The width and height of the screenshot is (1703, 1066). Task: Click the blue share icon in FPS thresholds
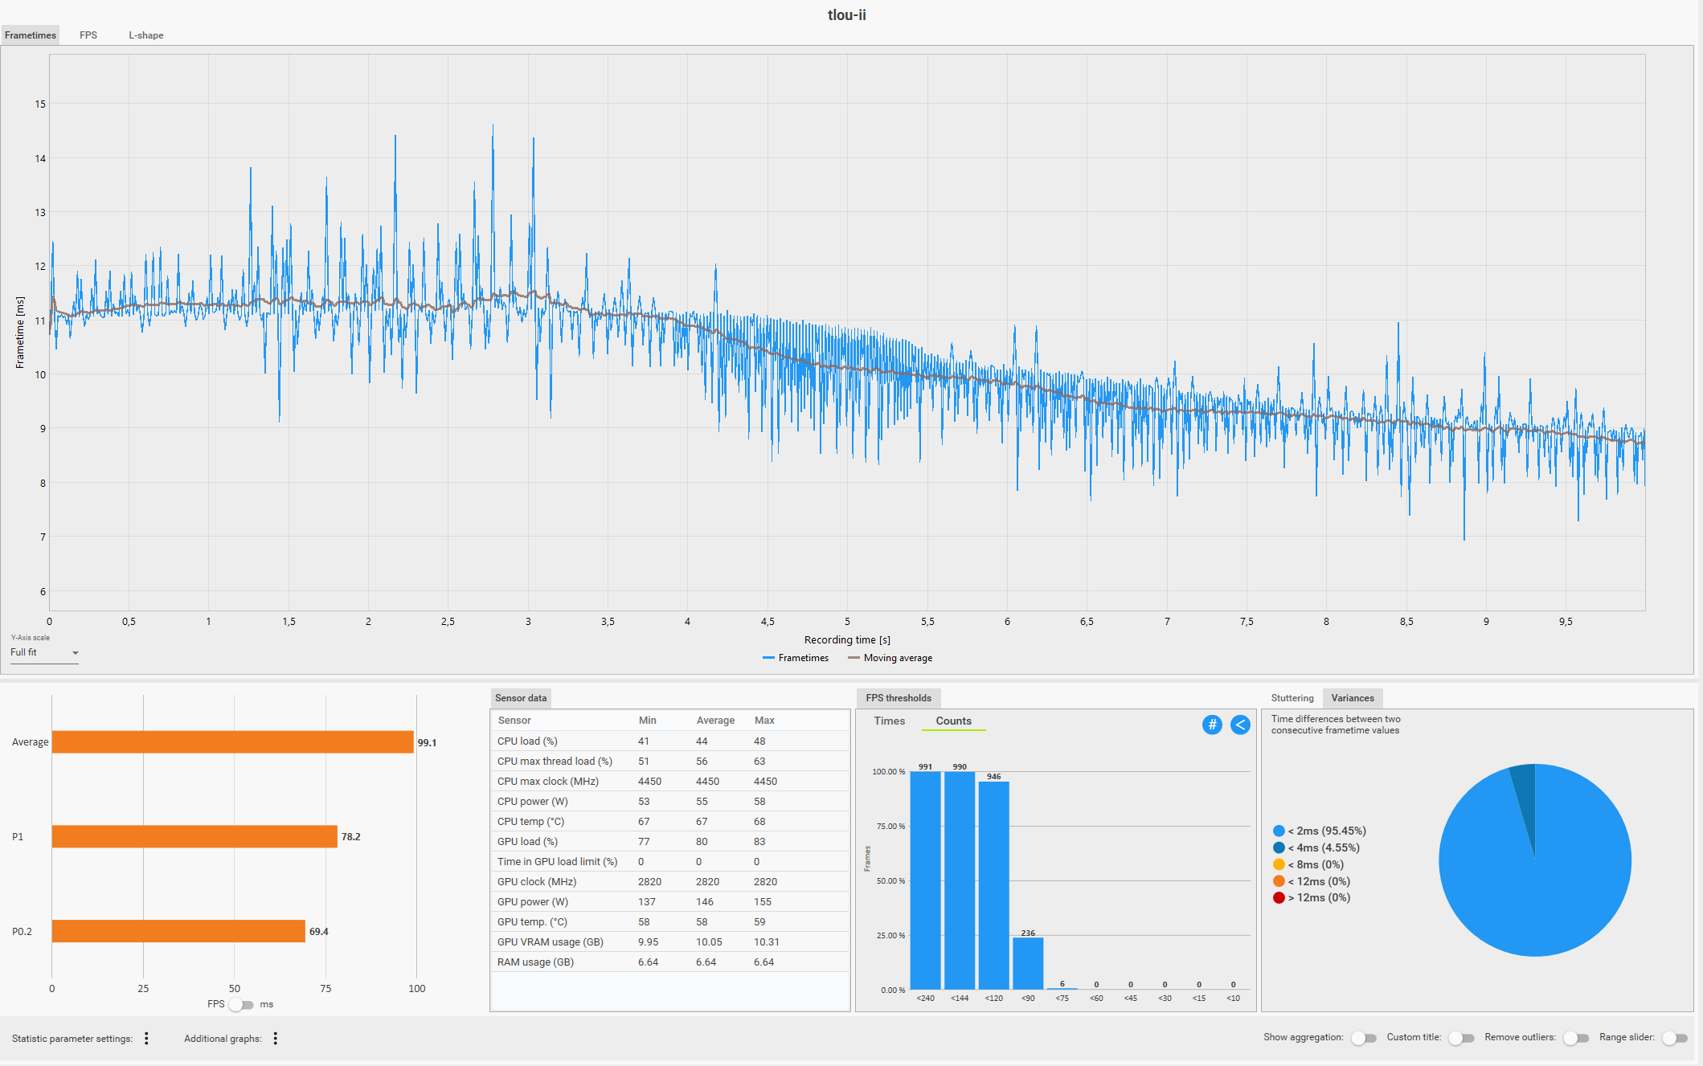coord(1240,725)
